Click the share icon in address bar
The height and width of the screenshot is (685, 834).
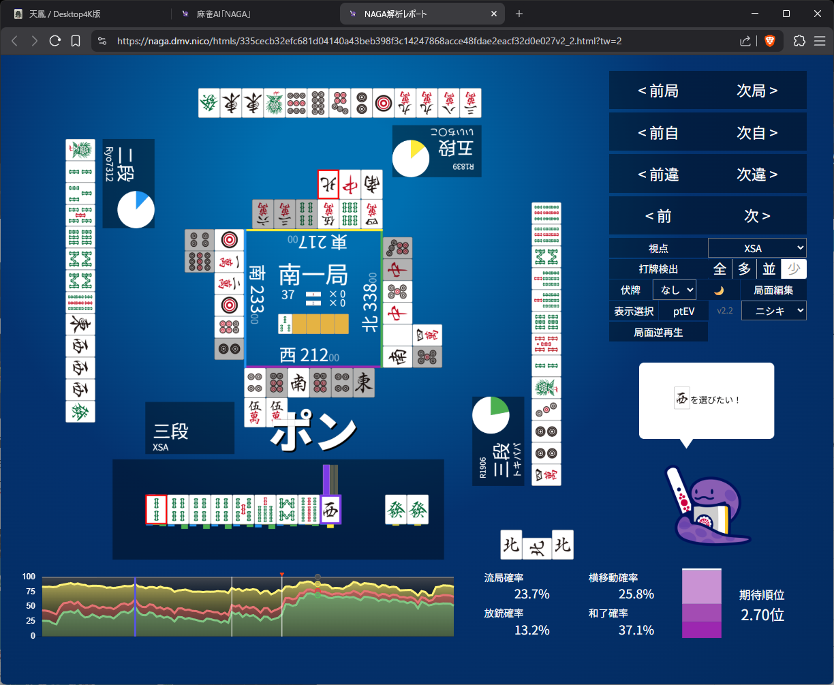click(x=745, y=41)
